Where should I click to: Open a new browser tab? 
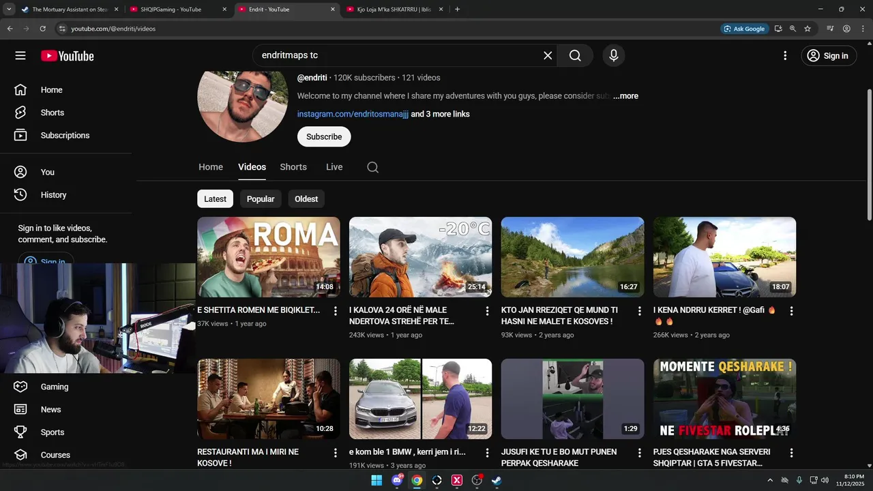point(457,10)
